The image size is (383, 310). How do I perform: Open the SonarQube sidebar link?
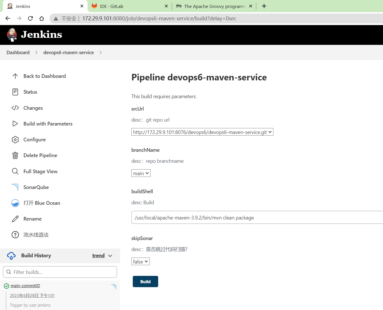[x=36, y=187]
